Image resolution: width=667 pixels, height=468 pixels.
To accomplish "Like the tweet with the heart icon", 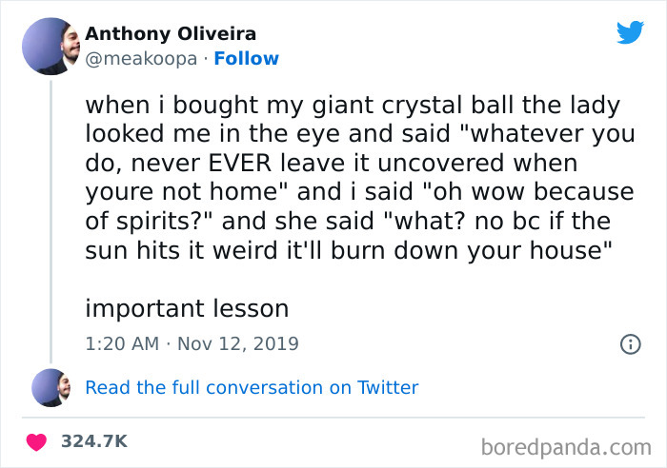I will point(38,441).
